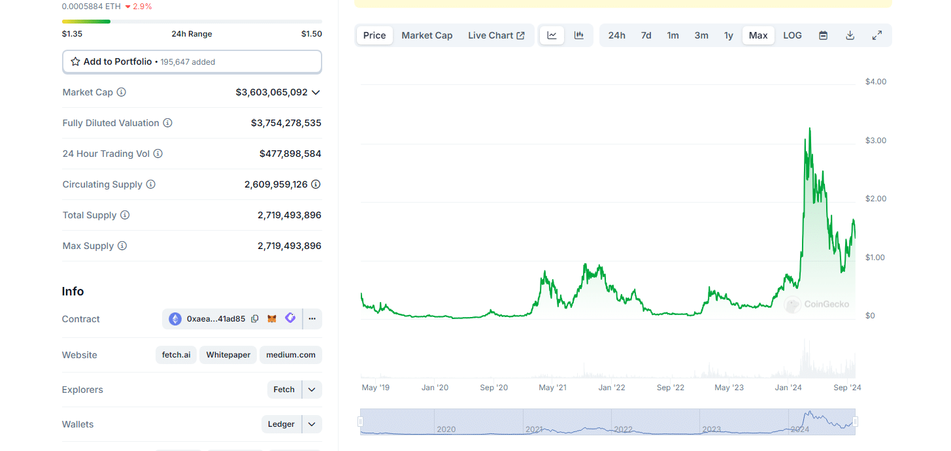This screenshot has height=451, width=951.
Task: Open the calendar date range picker
Action: [x=824, y=35]
